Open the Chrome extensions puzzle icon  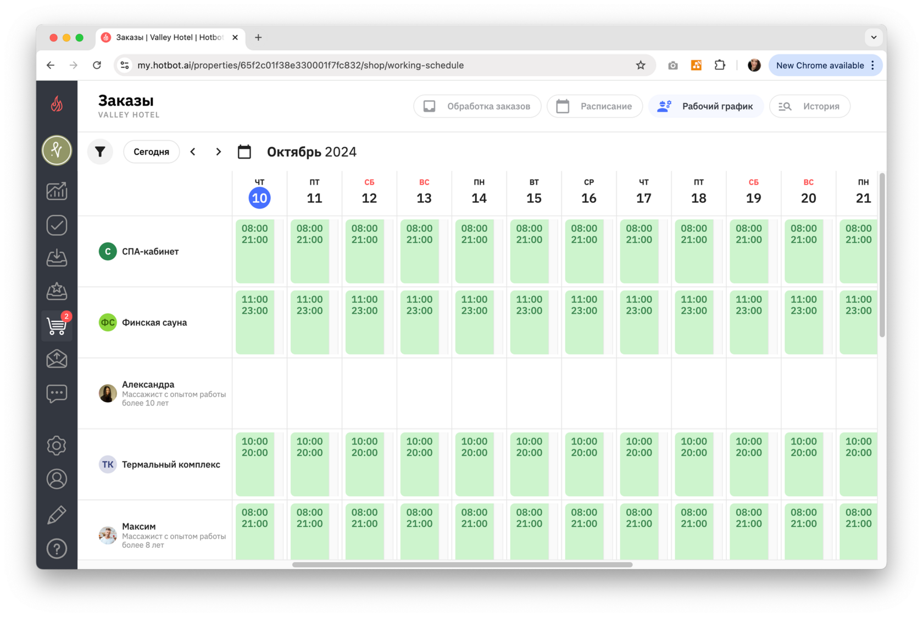(720, 65)
